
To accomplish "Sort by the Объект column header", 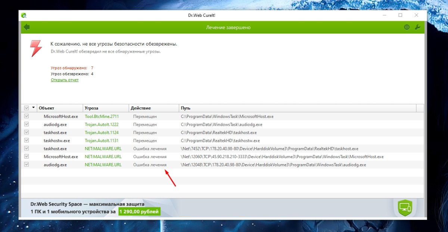I will [60, 108].
